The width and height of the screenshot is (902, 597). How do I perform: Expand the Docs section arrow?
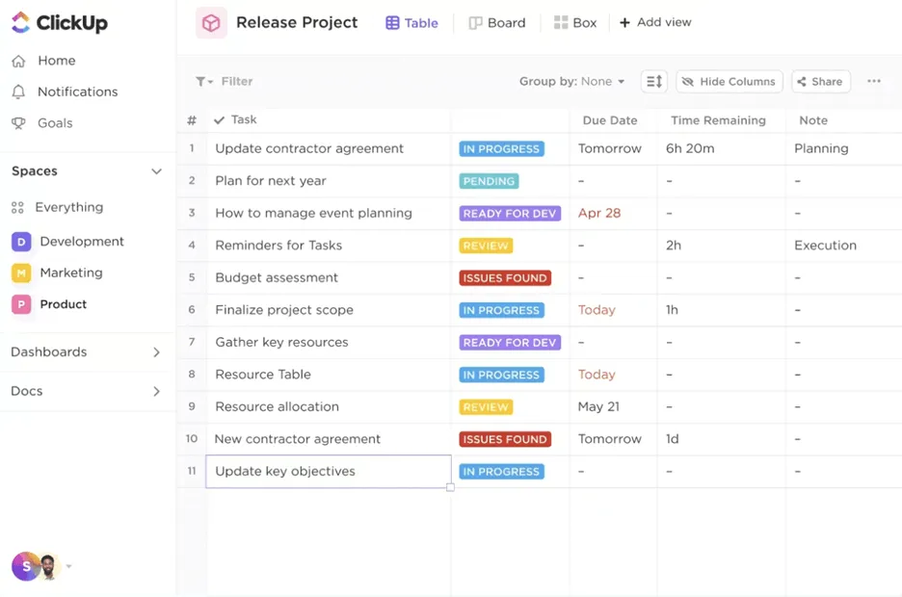coord(156,391)
